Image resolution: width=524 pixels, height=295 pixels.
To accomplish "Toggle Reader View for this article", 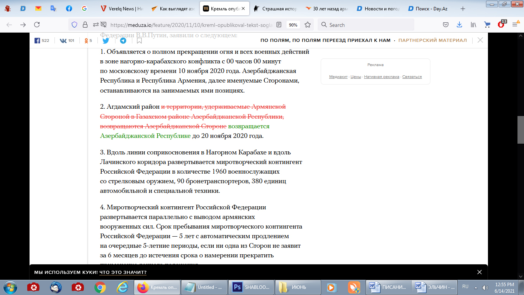I will [x=279, y=25].
